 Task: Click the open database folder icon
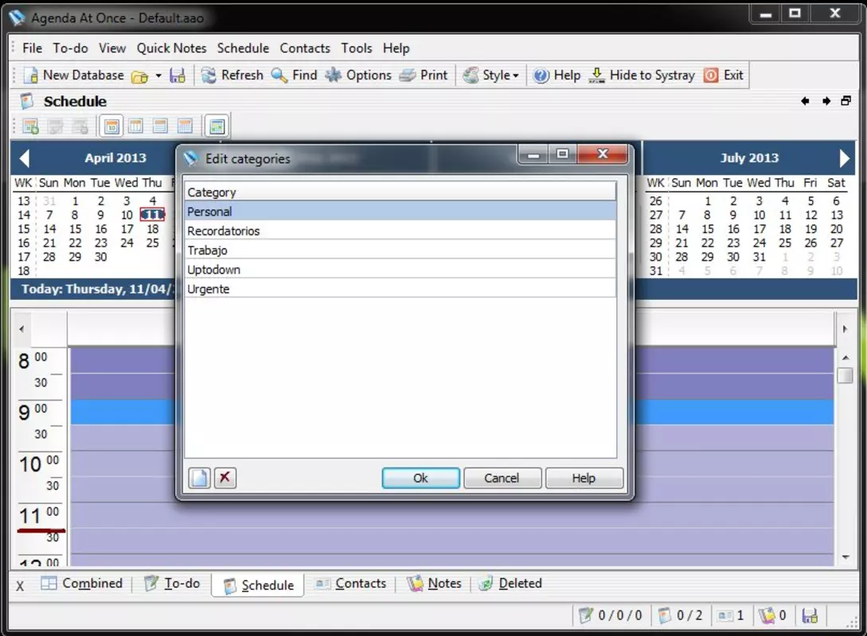point(139,76)
